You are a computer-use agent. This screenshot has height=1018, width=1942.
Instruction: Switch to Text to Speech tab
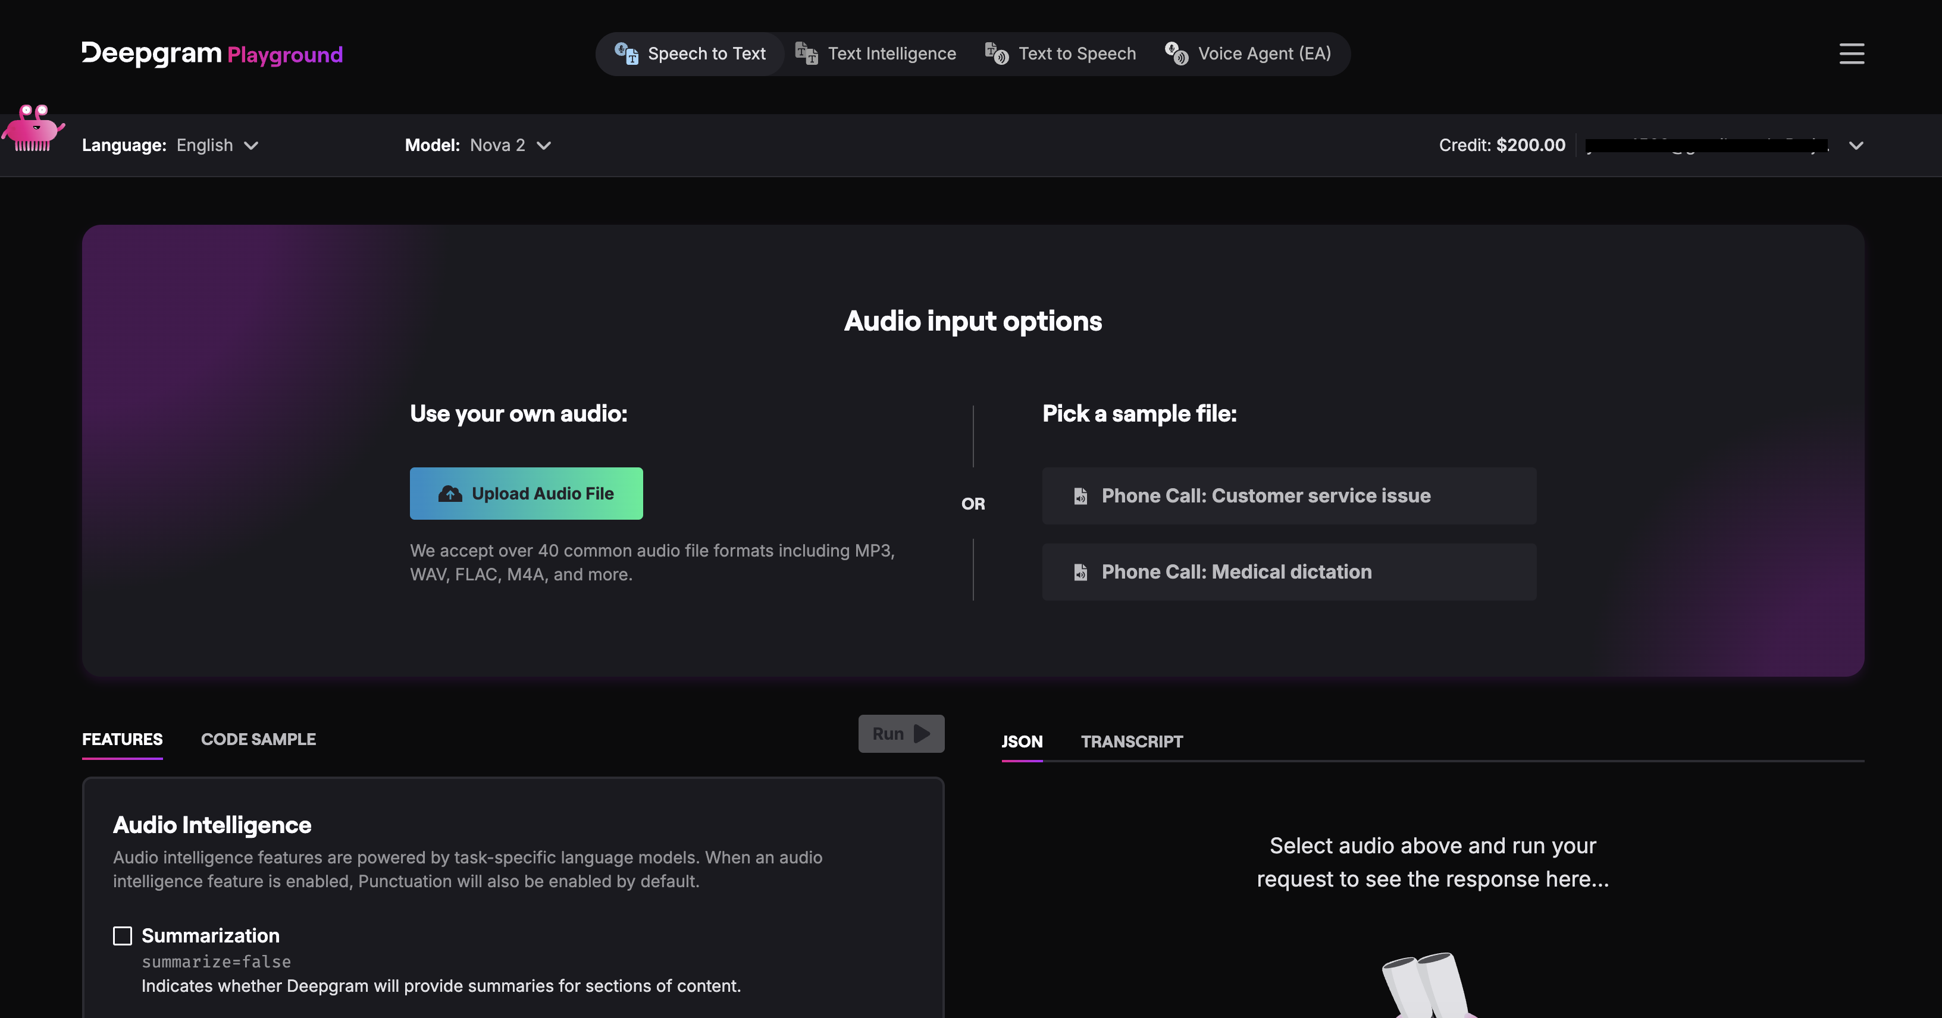pyautogui.click(x=1061, y=54)
